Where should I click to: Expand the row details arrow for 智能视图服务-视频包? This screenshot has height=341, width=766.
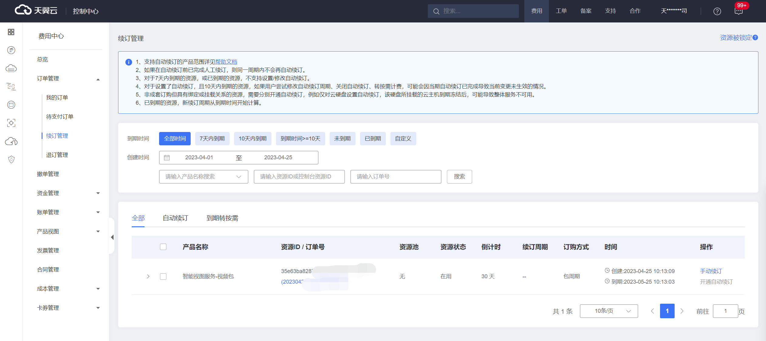point(148,276)
